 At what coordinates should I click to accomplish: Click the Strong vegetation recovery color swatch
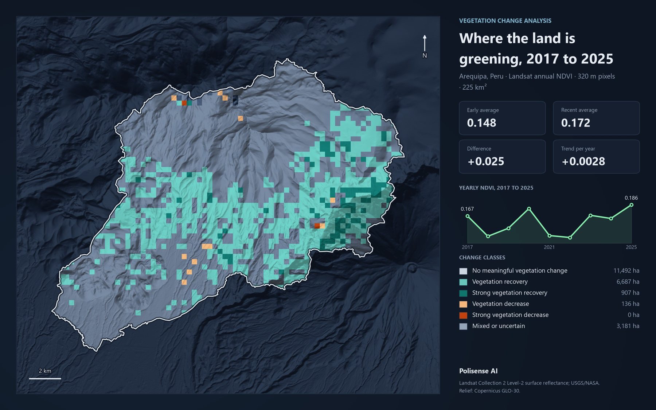click(463, 293)
